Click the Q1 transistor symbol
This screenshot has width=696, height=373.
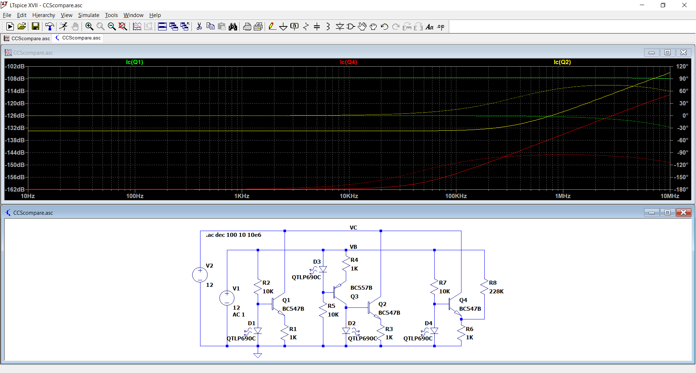(x=278, y=304)
